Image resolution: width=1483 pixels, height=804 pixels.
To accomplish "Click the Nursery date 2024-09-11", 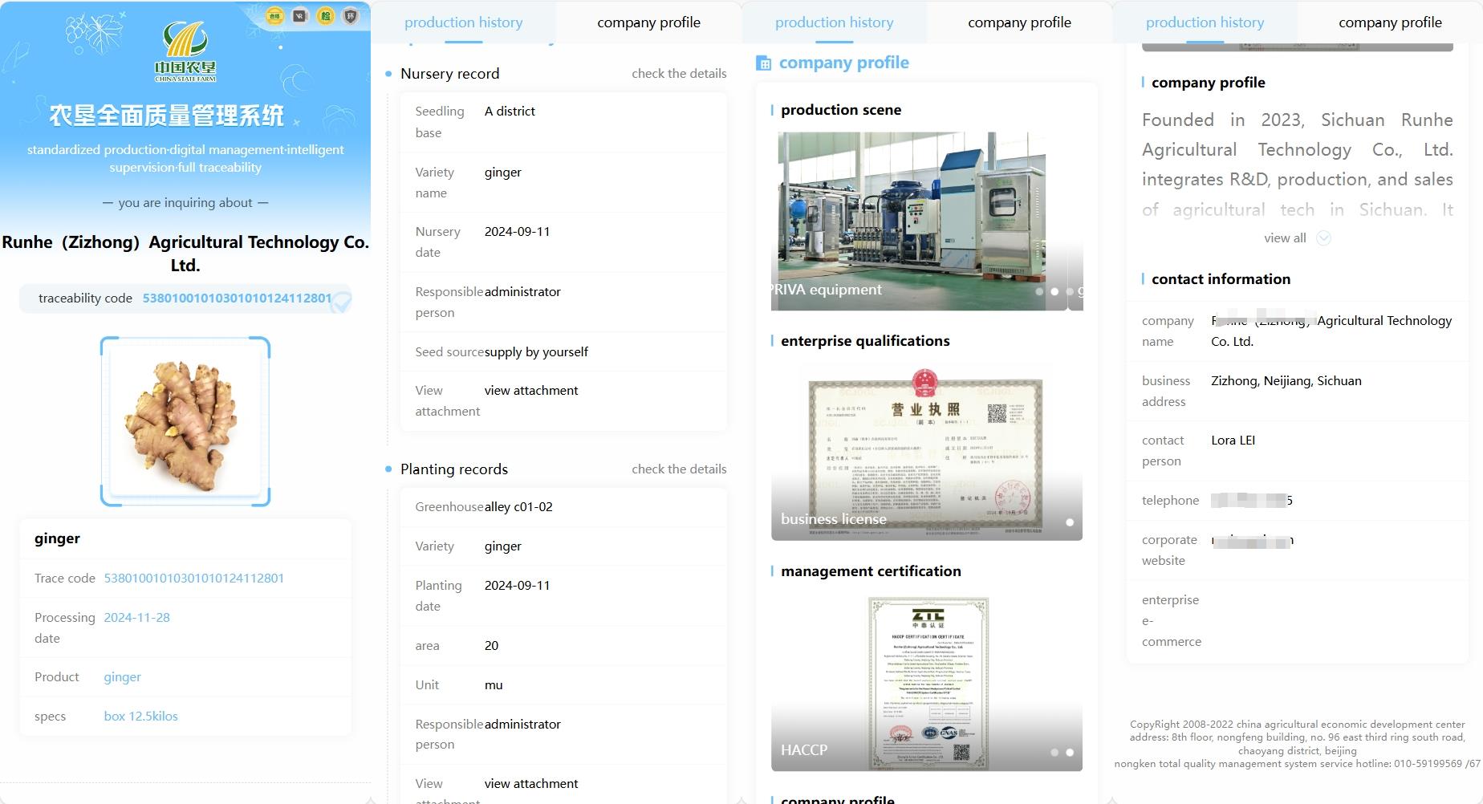I will (518, 231).
